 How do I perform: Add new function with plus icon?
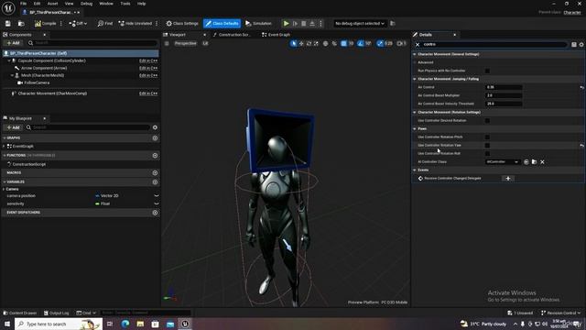[x=155, y=155]
